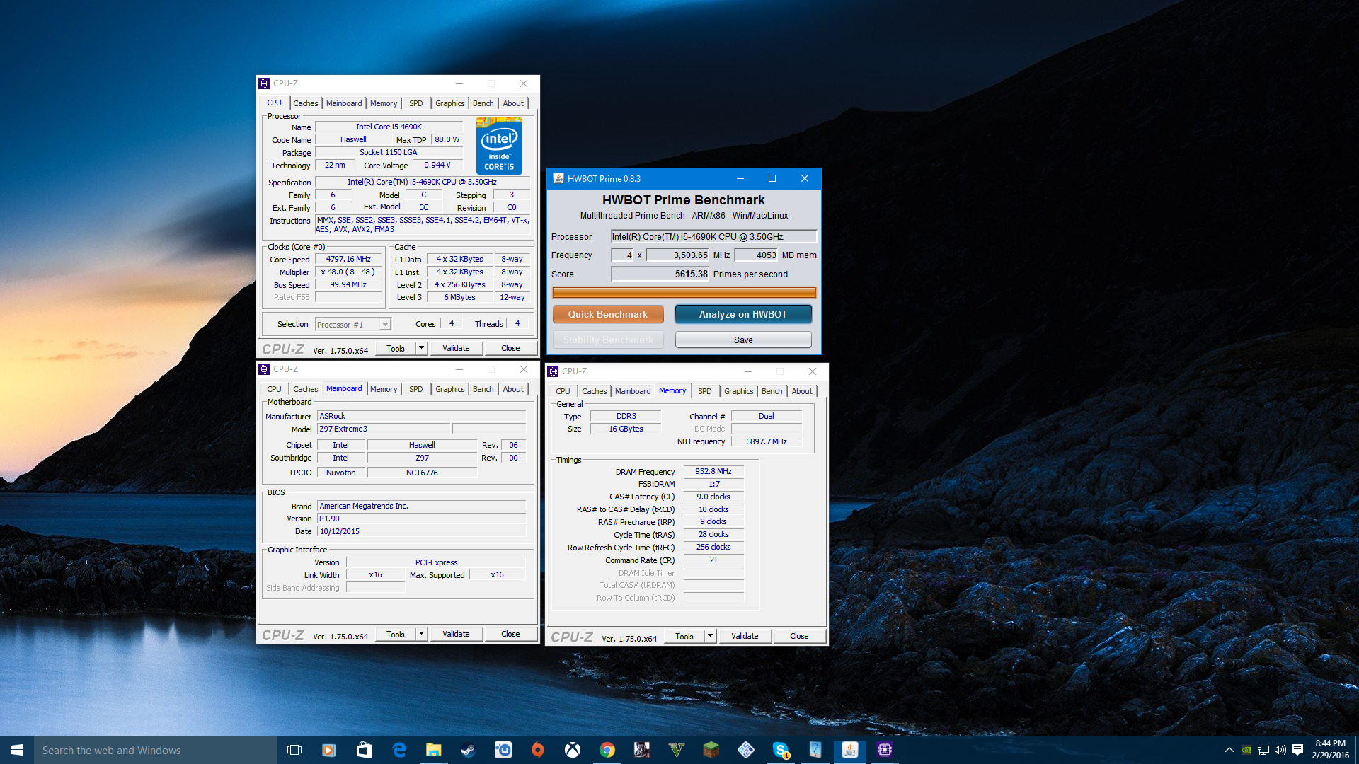The image size is (1359, 764).
Task: Launch Windows Media Player from taskbar
Action: [x=329, y=750]
